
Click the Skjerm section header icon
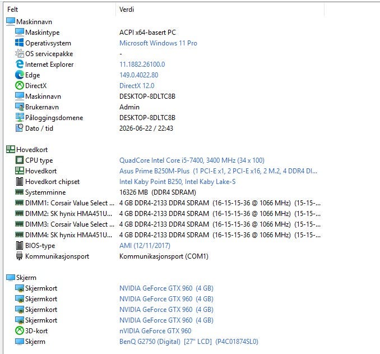point(11,277)
